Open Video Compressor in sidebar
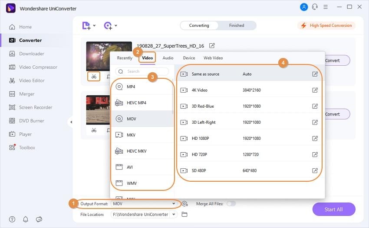The width and height of the screenshot is (369, 228). [33, 67]
